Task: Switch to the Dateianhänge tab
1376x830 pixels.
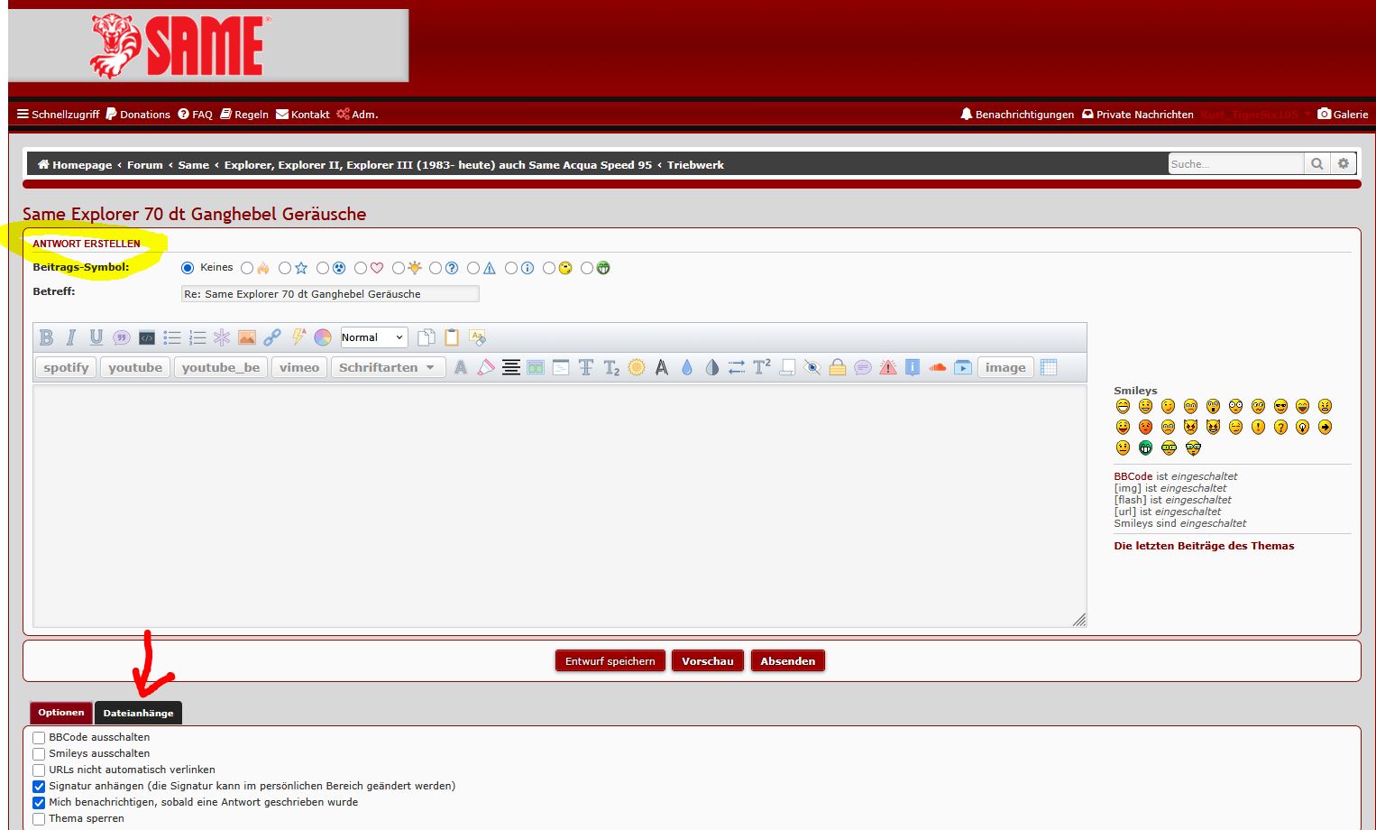Action: point(138,713)
